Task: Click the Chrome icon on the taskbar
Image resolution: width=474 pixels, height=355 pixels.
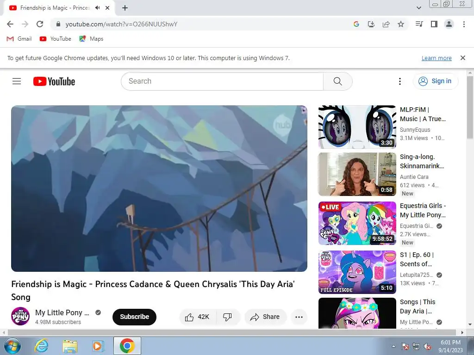Action: click(127, 346)
